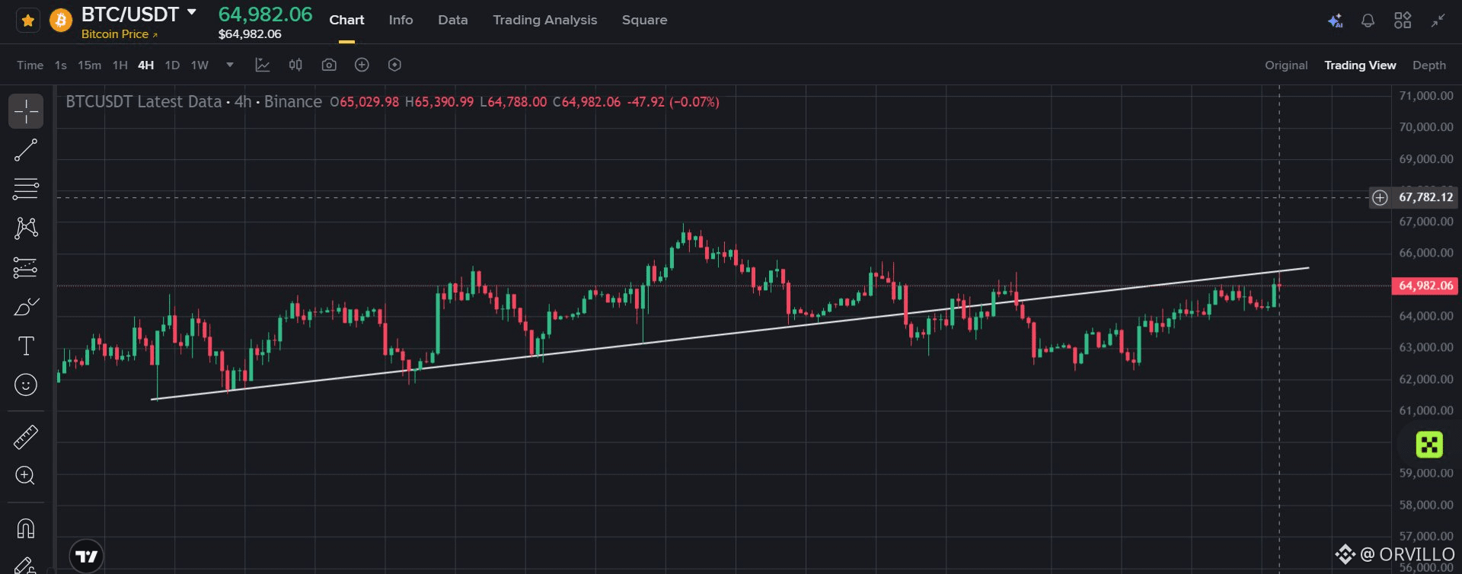Click the $64,982.06 USD price under header
1462x574 pixels.
point(250,34)
